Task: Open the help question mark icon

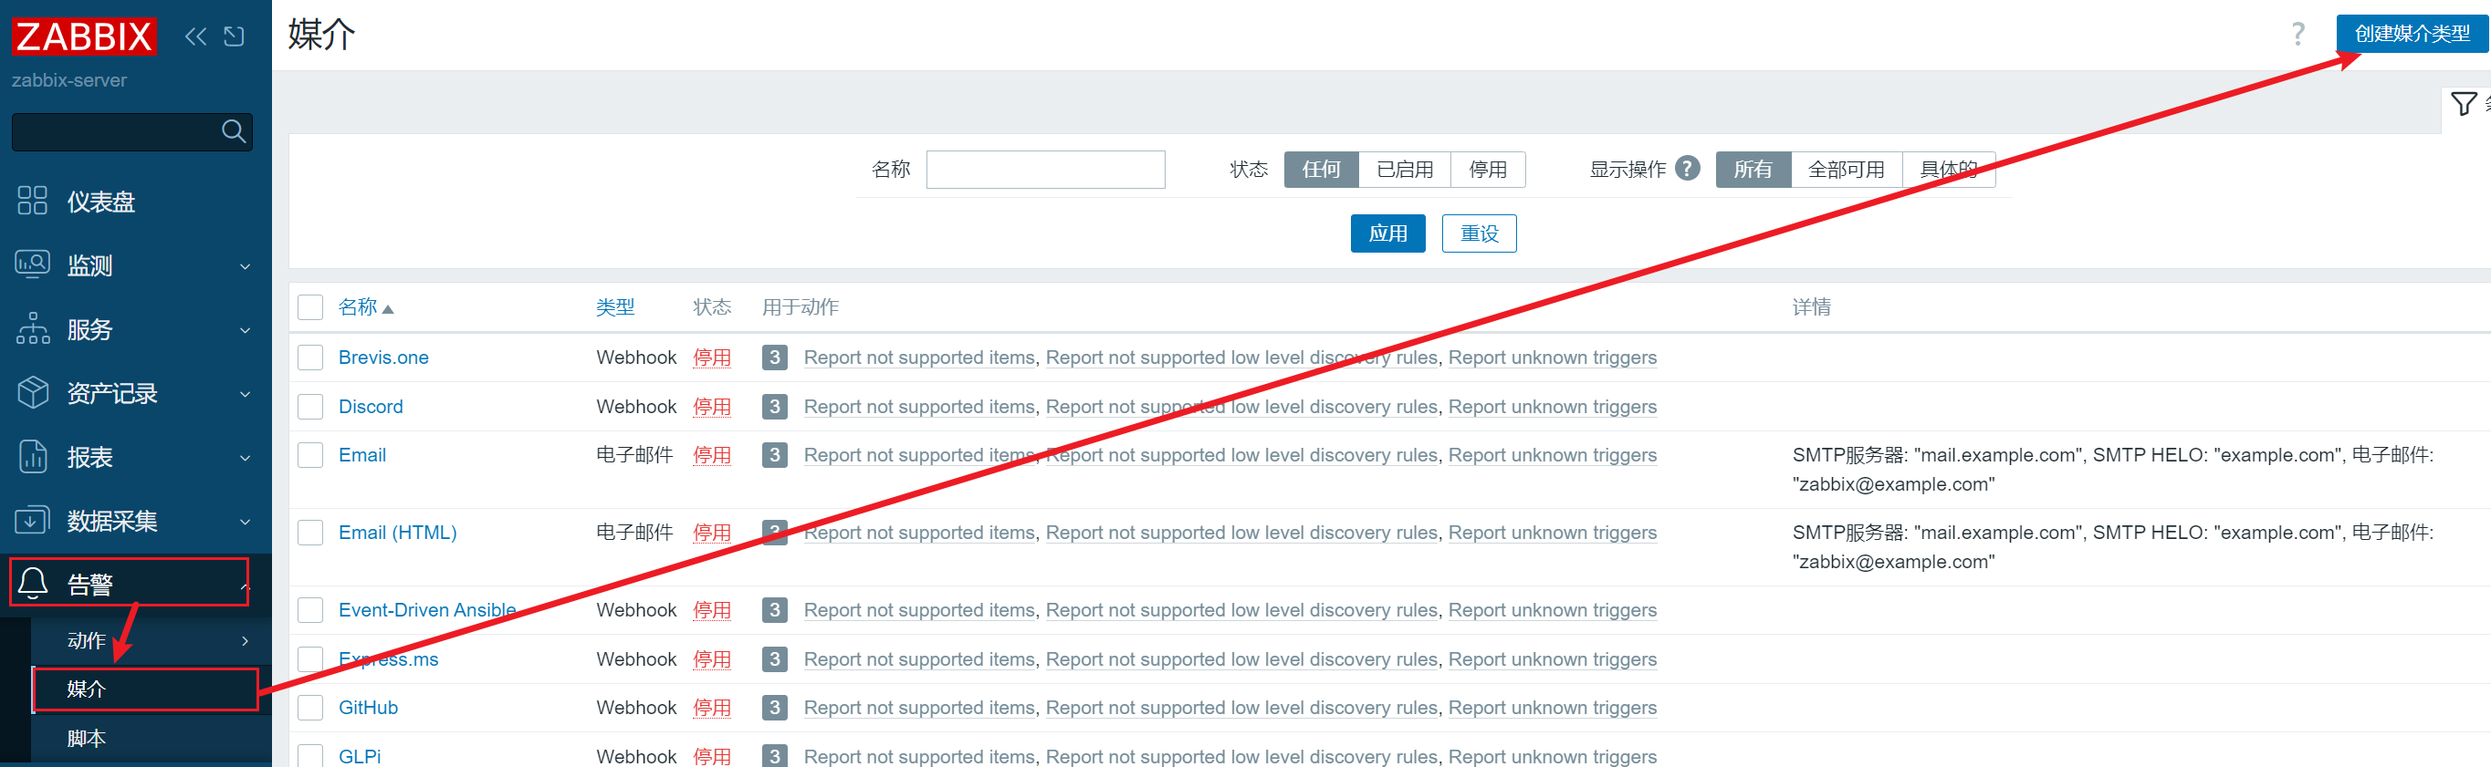Action: pyautogui.click(x=2298, y=34)
